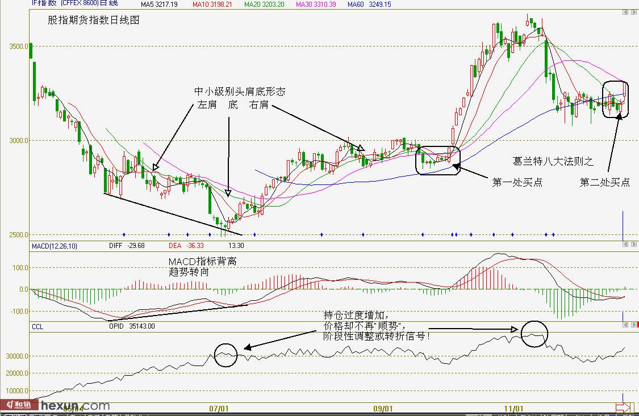Click the 09/01 date on time axis

pos(383,408)
